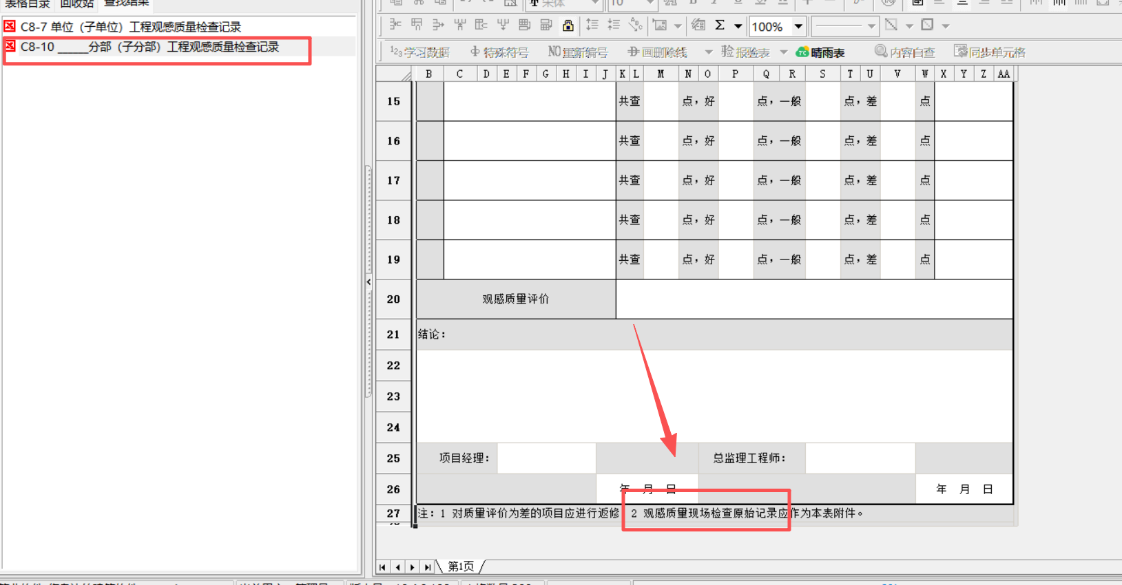Go to previous sheet navigation arrow

coord(397,567)
